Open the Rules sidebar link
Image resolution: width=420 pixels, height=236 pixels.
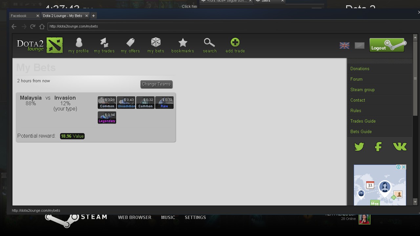pyautogui.click(x=356, y=110)
